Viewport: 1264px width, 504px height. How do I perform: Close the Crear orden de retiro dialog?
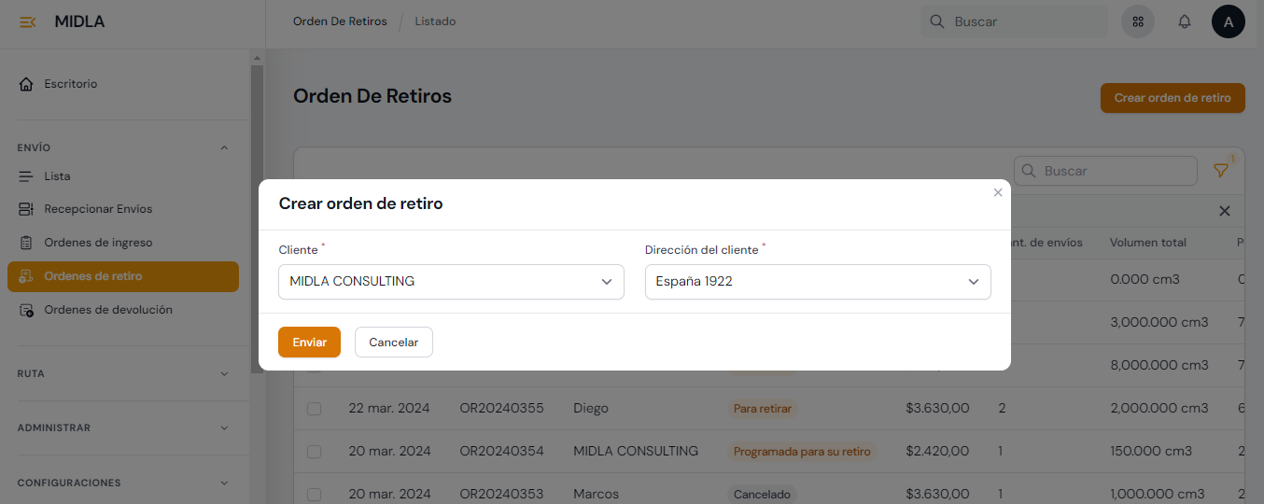[998, 192]
